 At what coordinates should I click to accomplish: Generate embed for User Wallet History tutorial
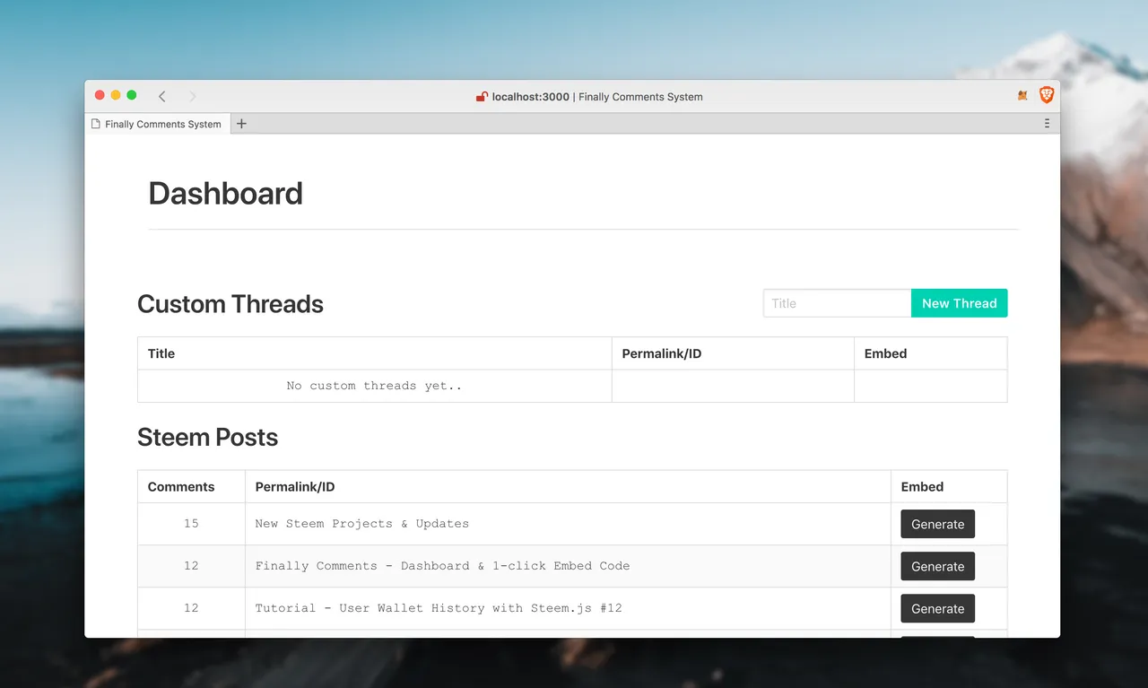pyautogui.click(x=937, y=608)
